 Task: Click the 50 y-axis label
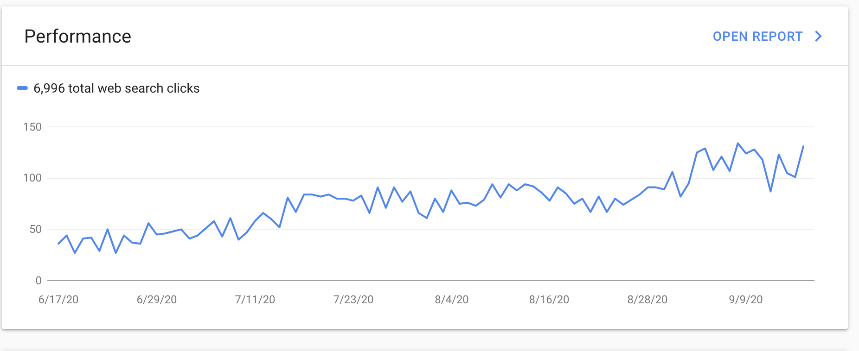point(35,229)
